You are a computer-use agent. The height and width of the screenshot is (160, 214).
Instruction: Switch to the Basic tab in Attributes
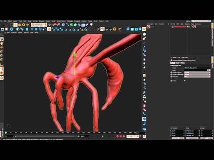[x=173, y=63]
